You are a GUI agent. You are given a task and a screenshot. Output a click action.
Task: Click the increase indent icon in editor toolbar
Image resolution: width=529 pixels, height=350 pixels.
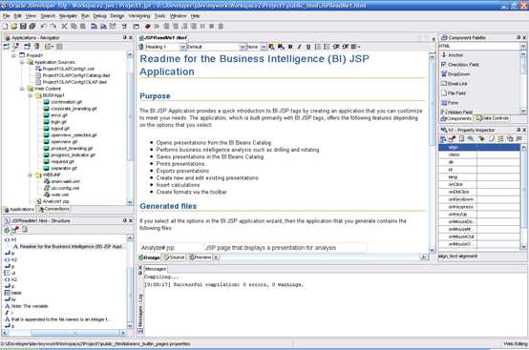[x=345, y=47]
